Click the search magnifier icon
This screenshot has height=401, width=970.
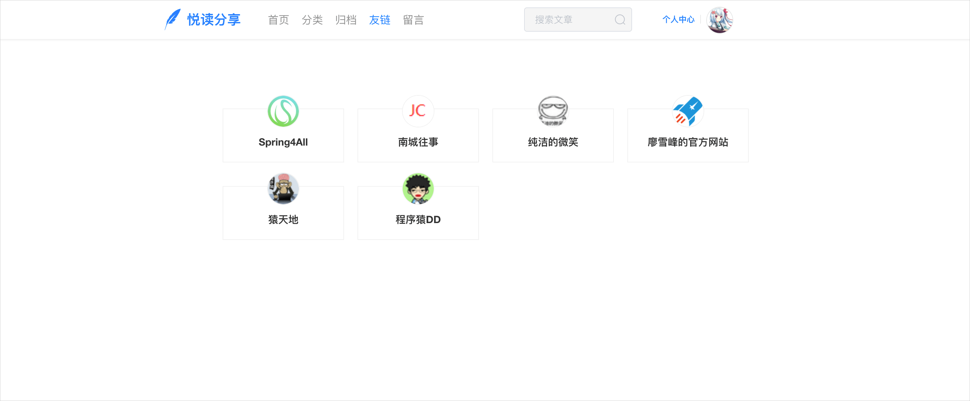coord(620,20)
